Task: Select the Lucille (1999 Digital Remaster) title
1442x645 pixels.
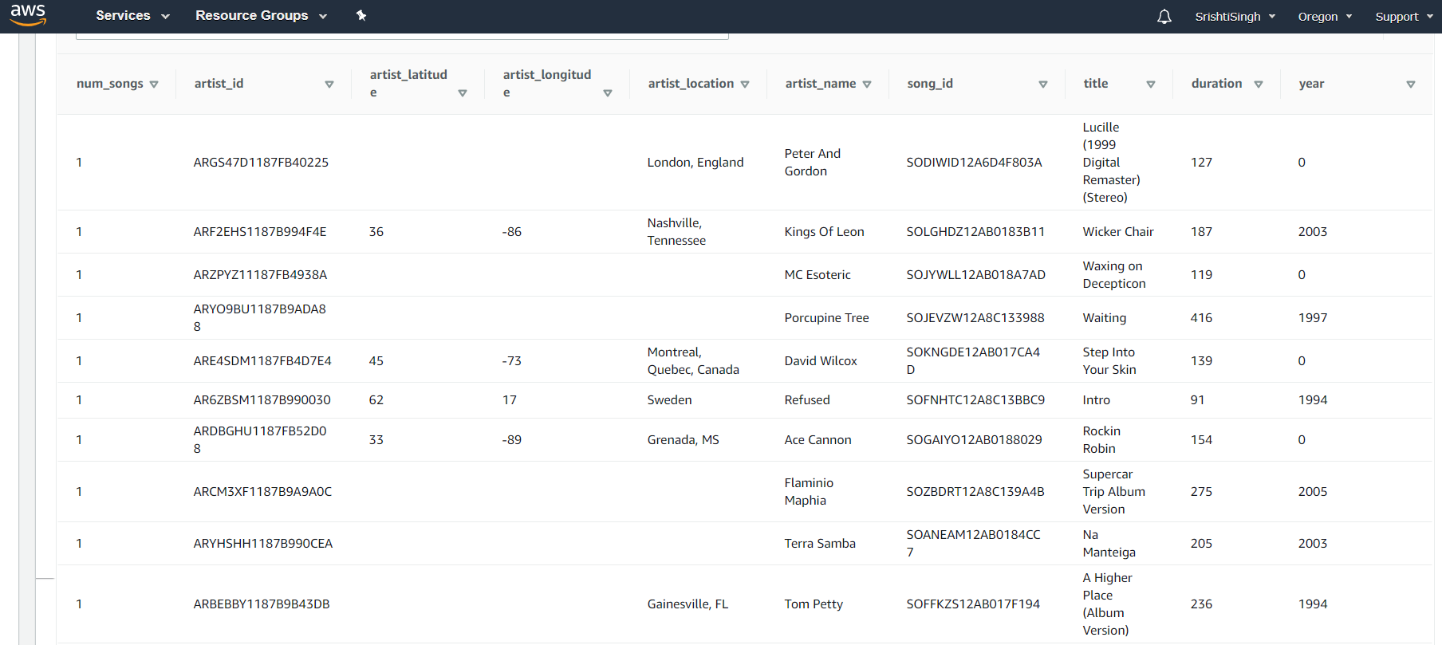Action: 1111,163
